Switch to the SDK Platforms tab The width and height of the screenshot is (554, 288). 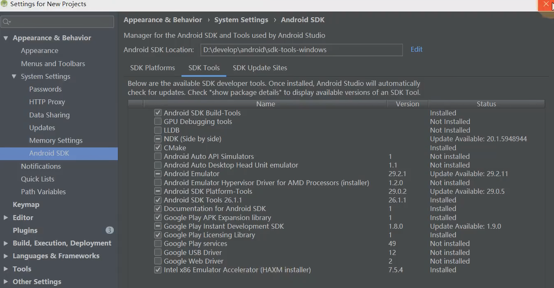[x=152, y=68]
